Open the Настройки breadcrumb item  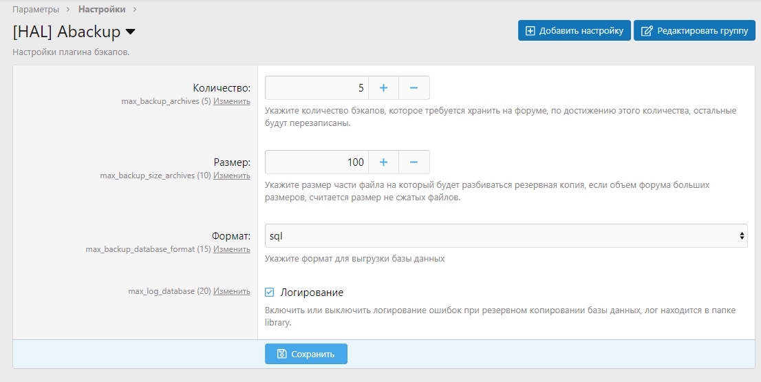click(x=102, y=10)
